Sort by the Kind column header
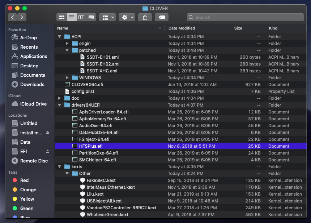This screenshot has height=223, width=311. click(286, 28)
